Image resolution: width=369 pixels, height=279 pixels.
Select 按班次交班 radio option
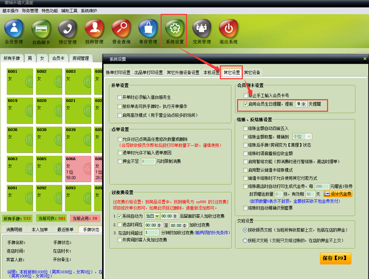pos(245,240)
